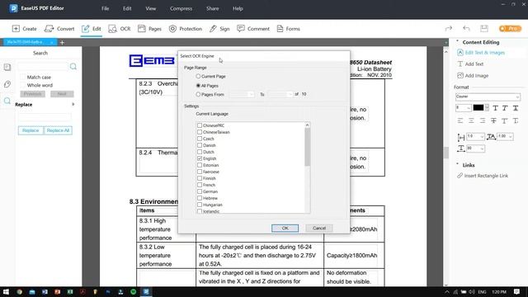This screenshot has width=528, height=297.
Task: Align text center icon
Action: coord(471,120)
